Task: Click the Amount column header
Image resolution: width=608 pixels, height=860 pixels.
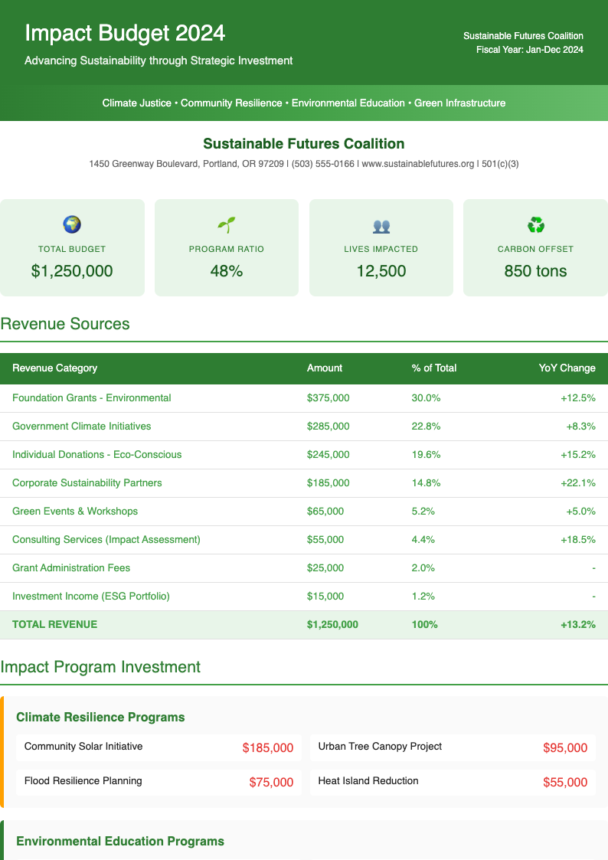Action: [325, 368]
